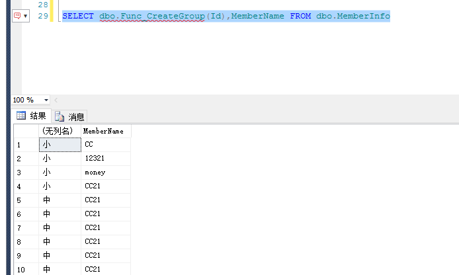Click the FROM keyword in the query
Screen dimensions: 459x275
click(300, 16)
